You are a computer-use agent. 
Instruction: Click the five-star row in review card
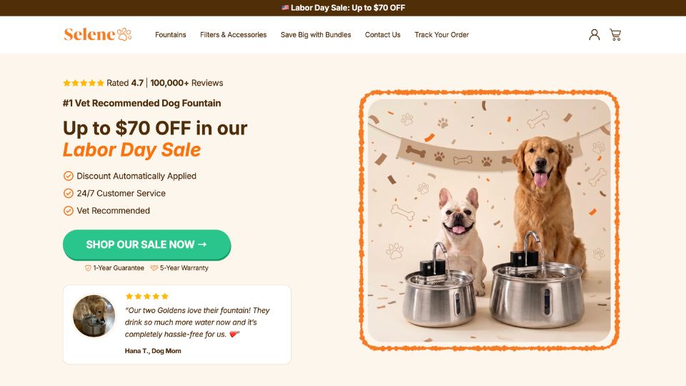pos(146,296)
